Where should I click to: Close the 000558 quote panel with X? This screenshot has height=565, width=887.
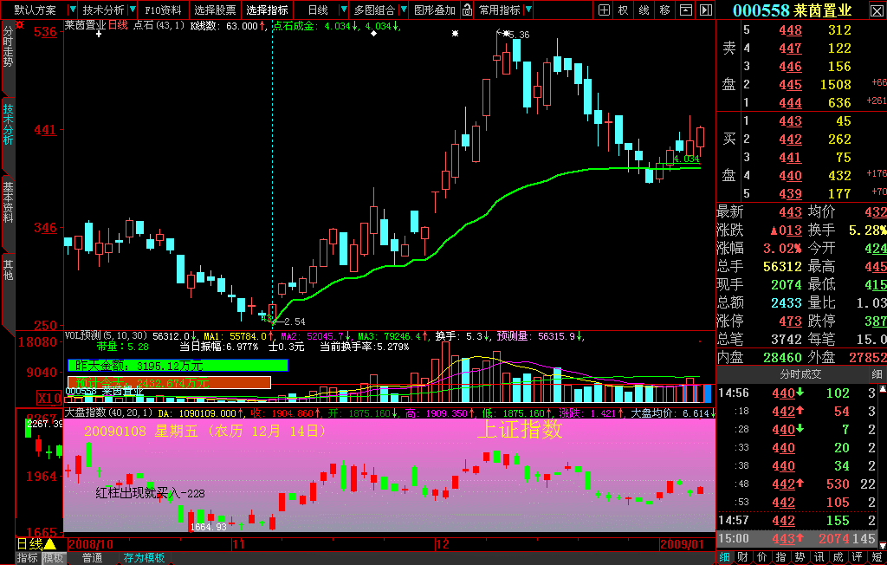(x=876, y=10)
